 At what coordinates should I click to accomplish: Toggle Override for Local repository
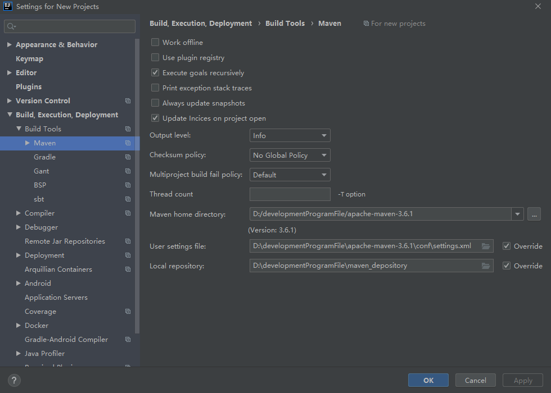(507, 266)
